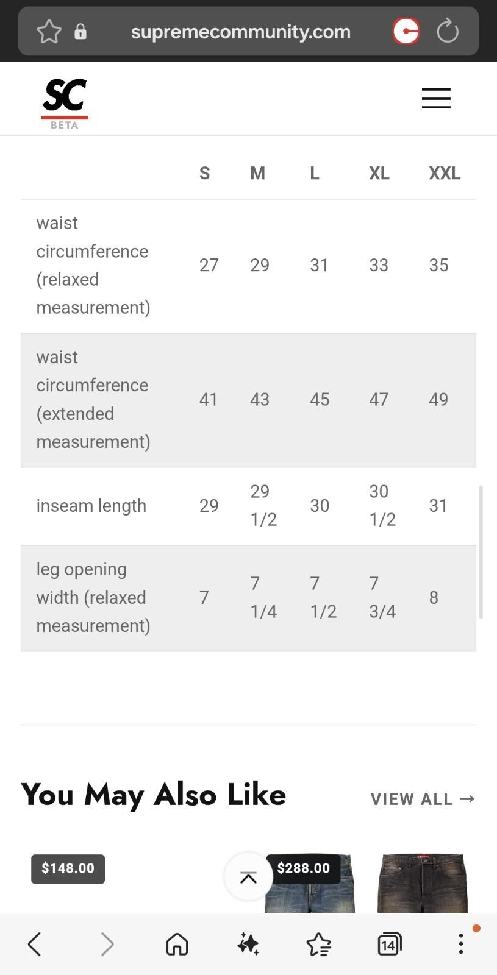Tap the SC Beta logo

coord(65,104)
